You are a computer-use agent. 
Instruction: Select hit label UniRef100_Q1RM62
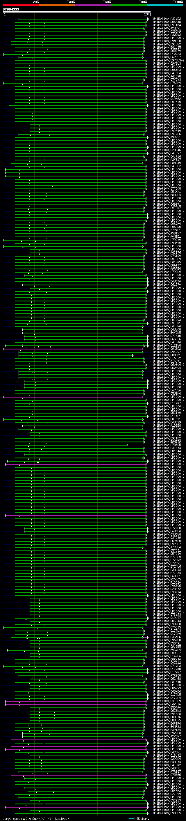[167, 99]
